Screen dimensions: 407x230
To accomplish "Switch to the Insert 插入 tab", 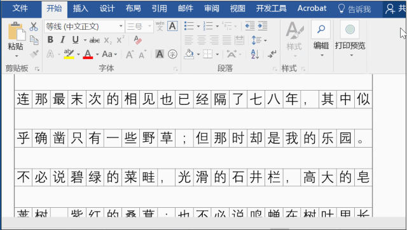I will click(x=81, y=8).
